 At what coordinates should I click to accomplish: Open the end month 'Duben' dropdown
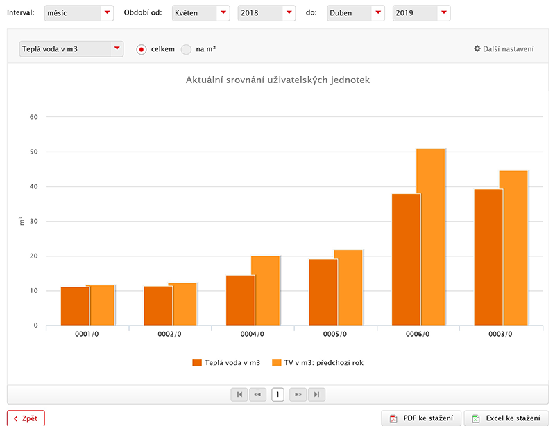pyautogui.click(x=356, y=13)
